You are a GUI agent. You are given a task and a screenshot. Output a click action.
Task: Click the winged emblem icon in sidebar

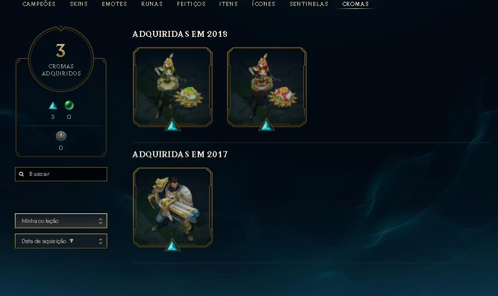click(x=61, y=136)
